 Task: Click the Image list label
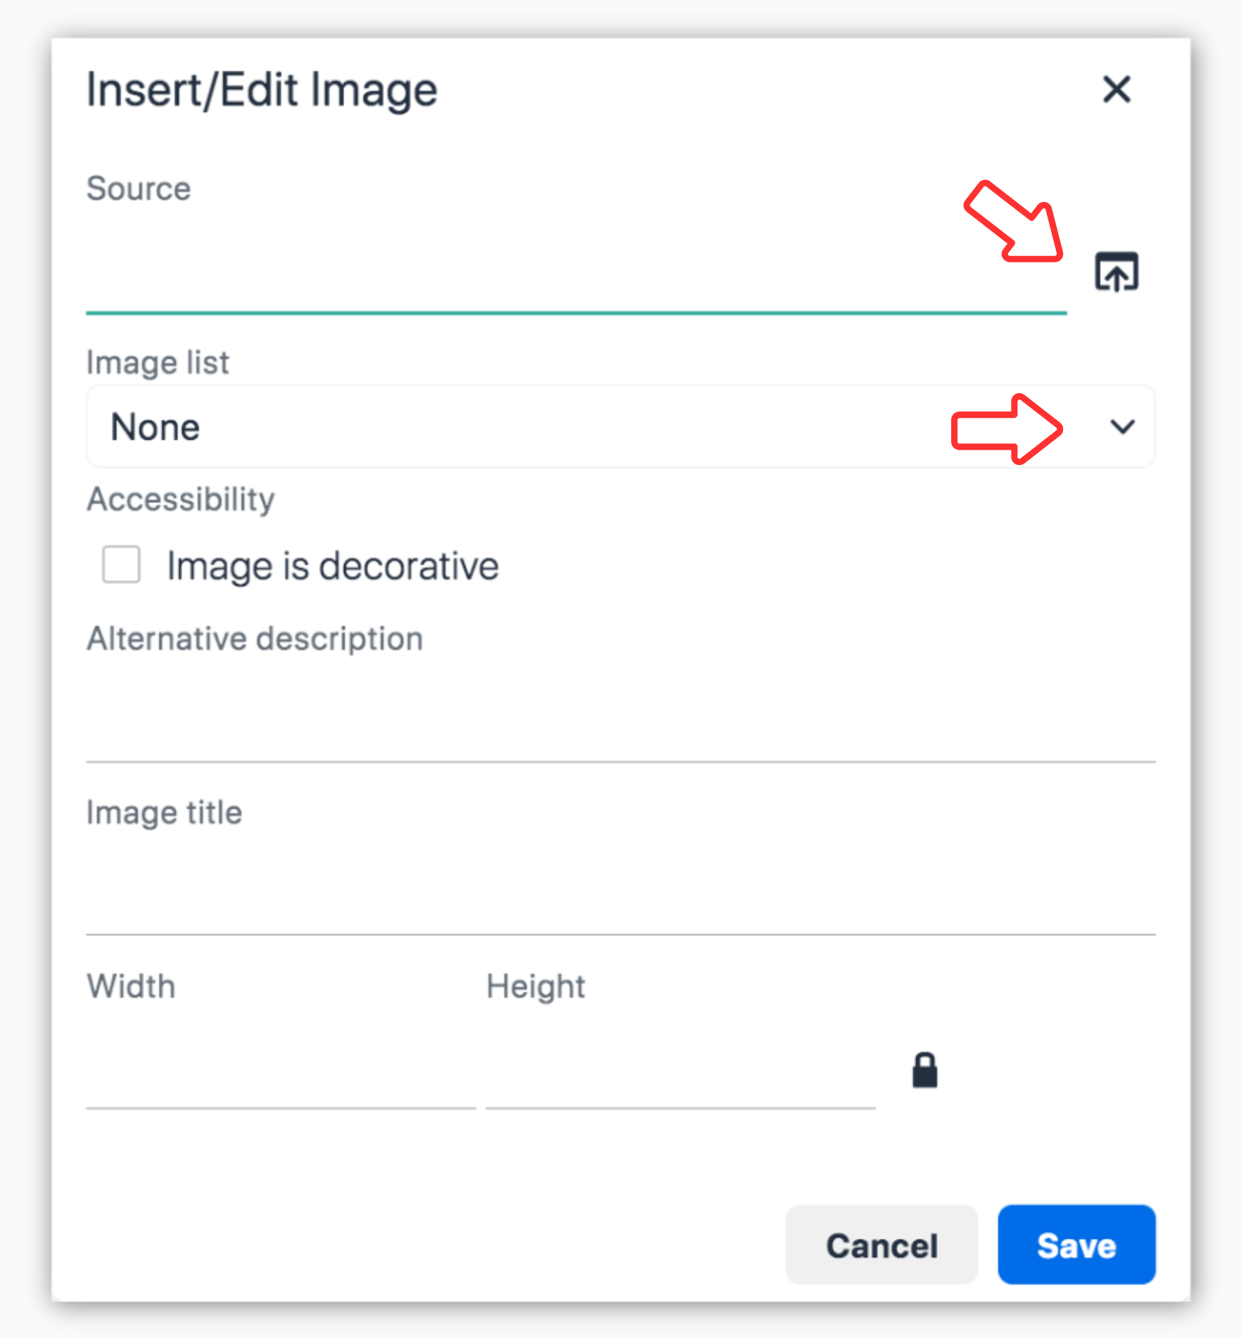(158, 363)
